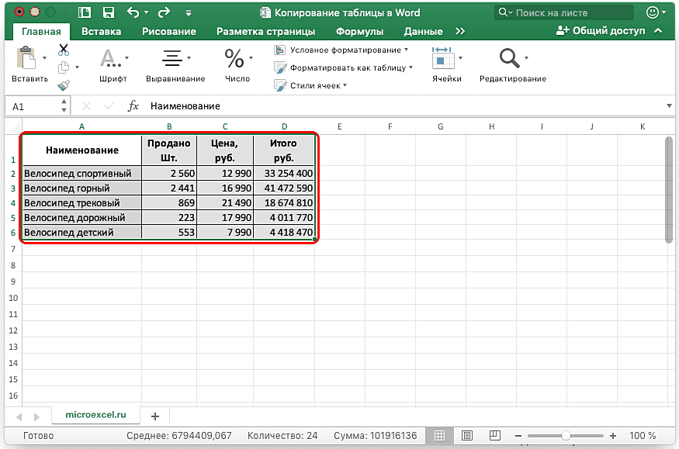The height and width of the screenshot is (449, 679).
Task: Switch to Normal view in status bar
Action: click(x=439, y=436)
